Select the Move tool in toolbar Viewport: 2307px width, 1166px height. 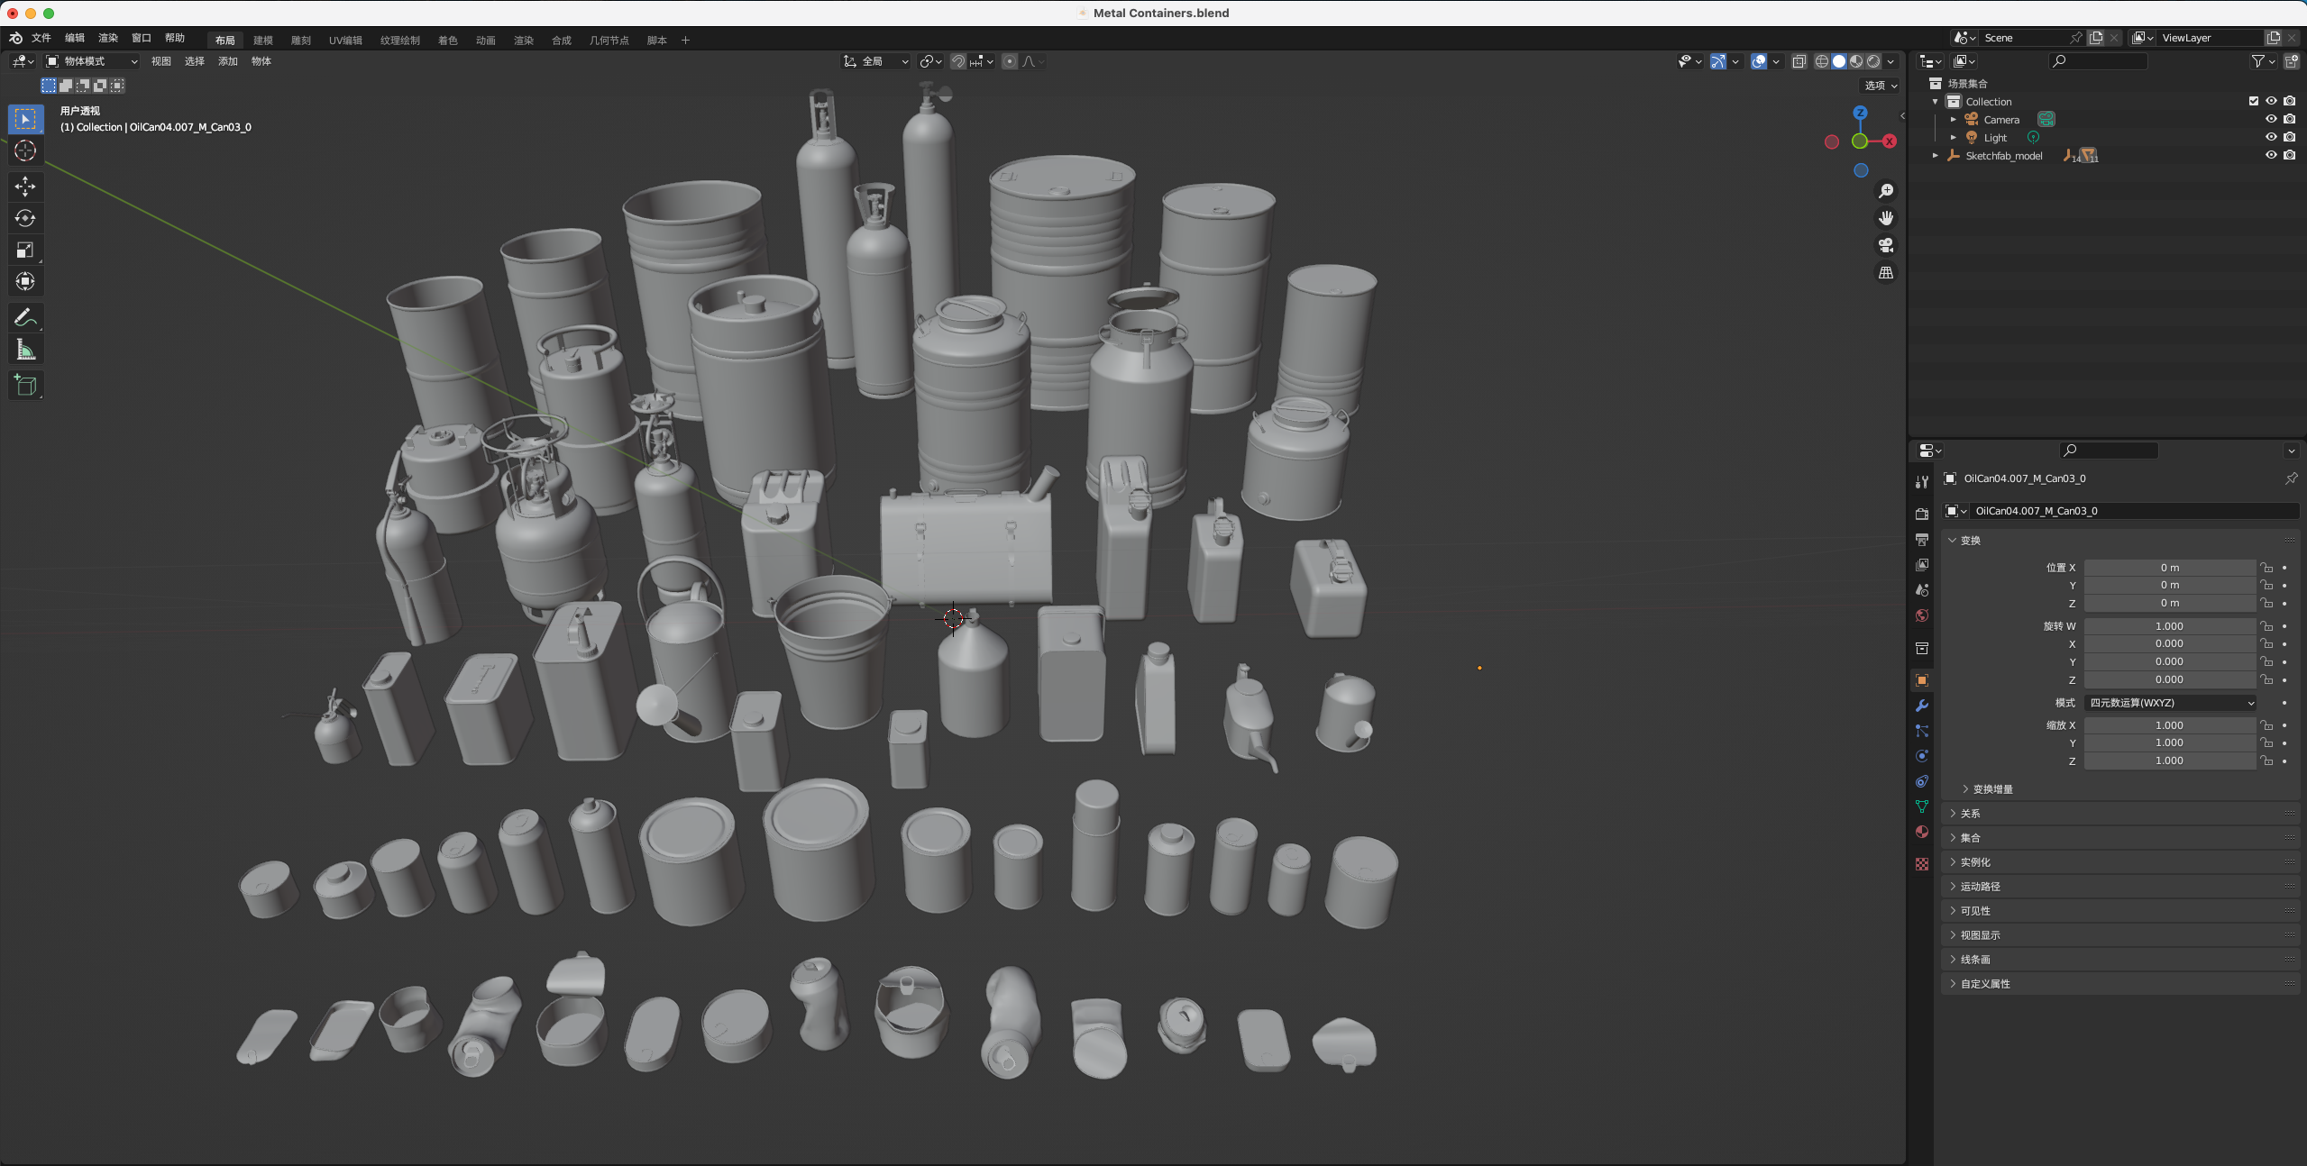pyautogui.click(x=25, y=187)
